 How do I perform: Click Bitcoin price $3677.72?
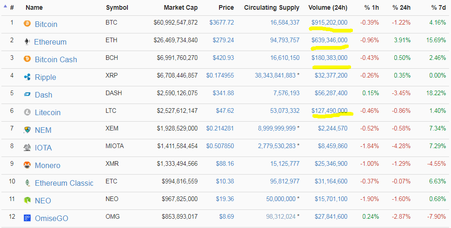222,22
